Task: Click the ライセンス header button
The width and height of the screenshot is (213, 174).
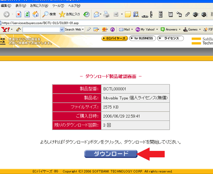Action: pos(170,38)
